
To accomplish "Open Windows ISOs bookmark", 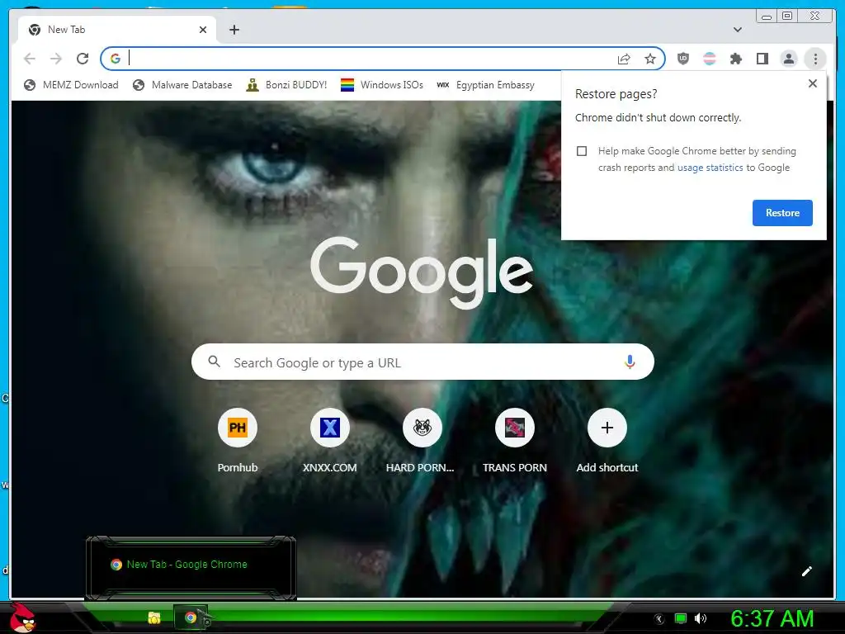I will click(x=382, y=85).
